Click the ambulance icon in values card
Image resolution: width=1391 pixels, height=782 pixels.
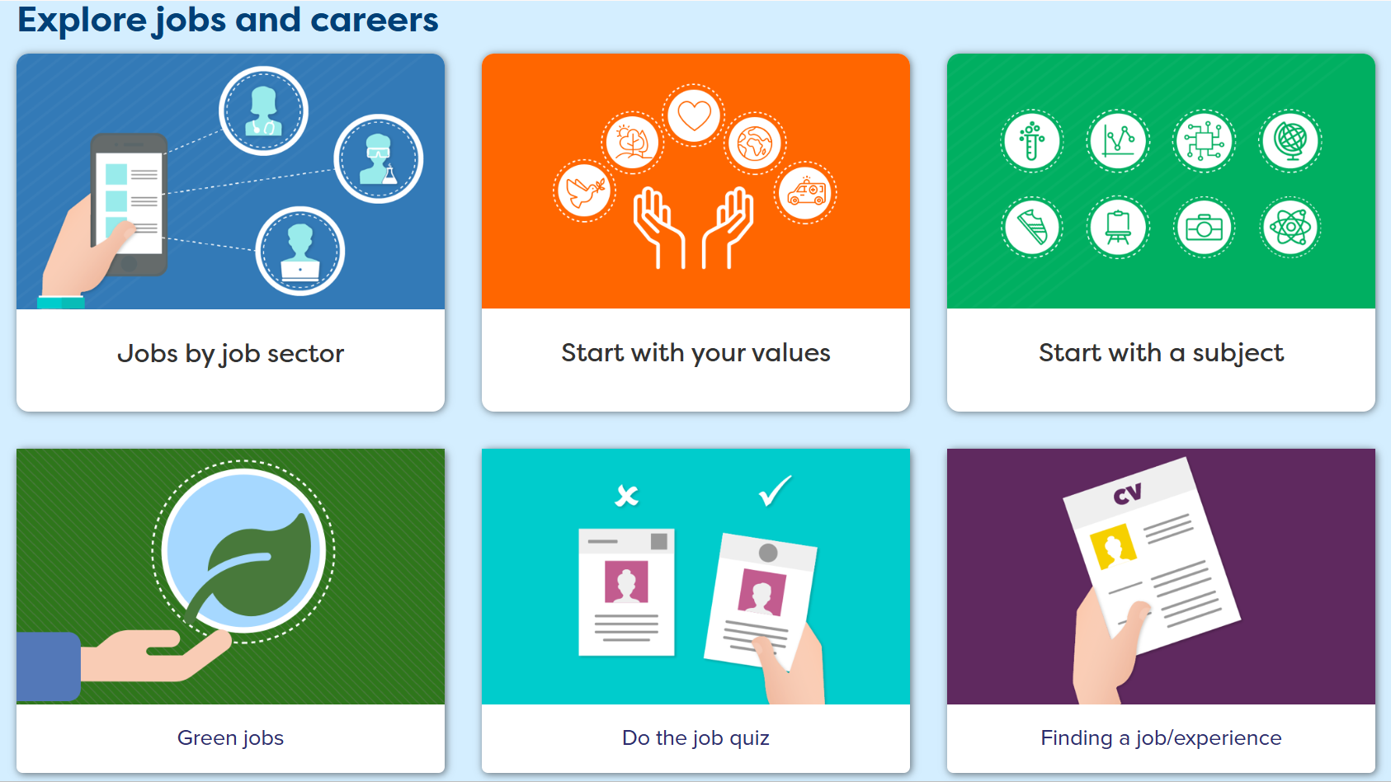(x=805, y=193)
